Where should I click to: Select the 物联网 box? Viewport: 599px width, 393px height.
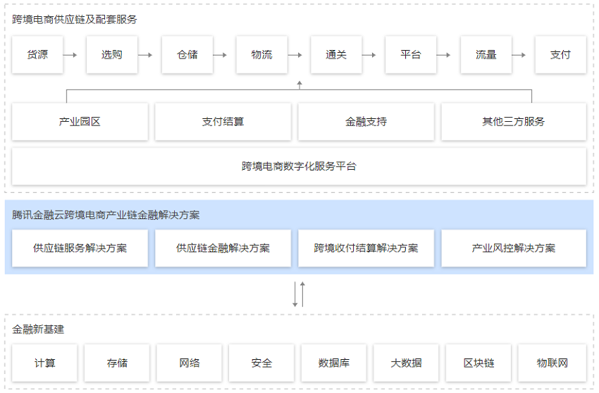coord(552,363)
